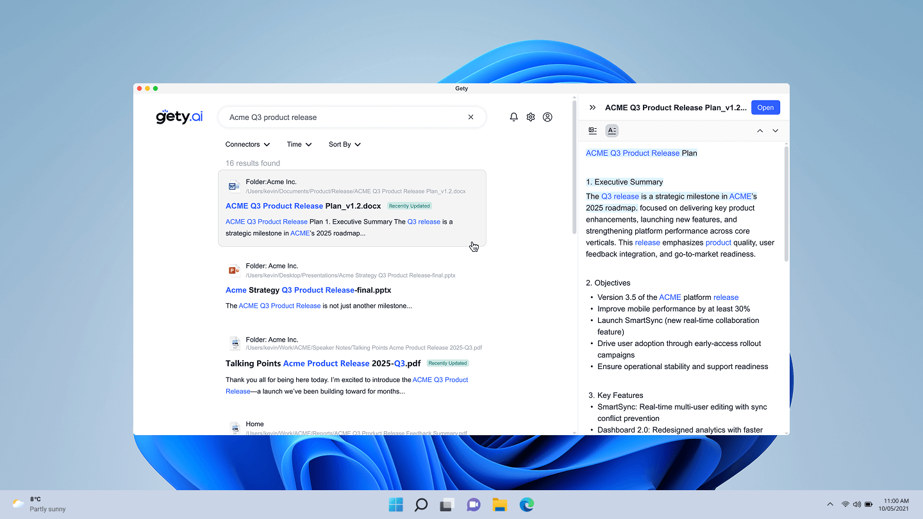Open File Explorer on the taskbar

pyautogui.click(x=500, y=504)
